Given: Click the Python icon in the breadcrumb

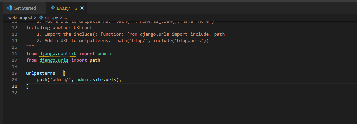Looking at the screenshot, I should (41, 17).
